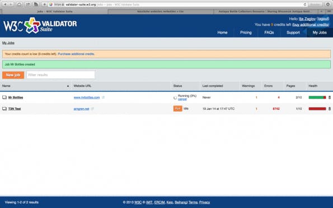
Task: Click the RSS feed icon in toolbar
Action: pyautogui.click(x=36, y=4)
